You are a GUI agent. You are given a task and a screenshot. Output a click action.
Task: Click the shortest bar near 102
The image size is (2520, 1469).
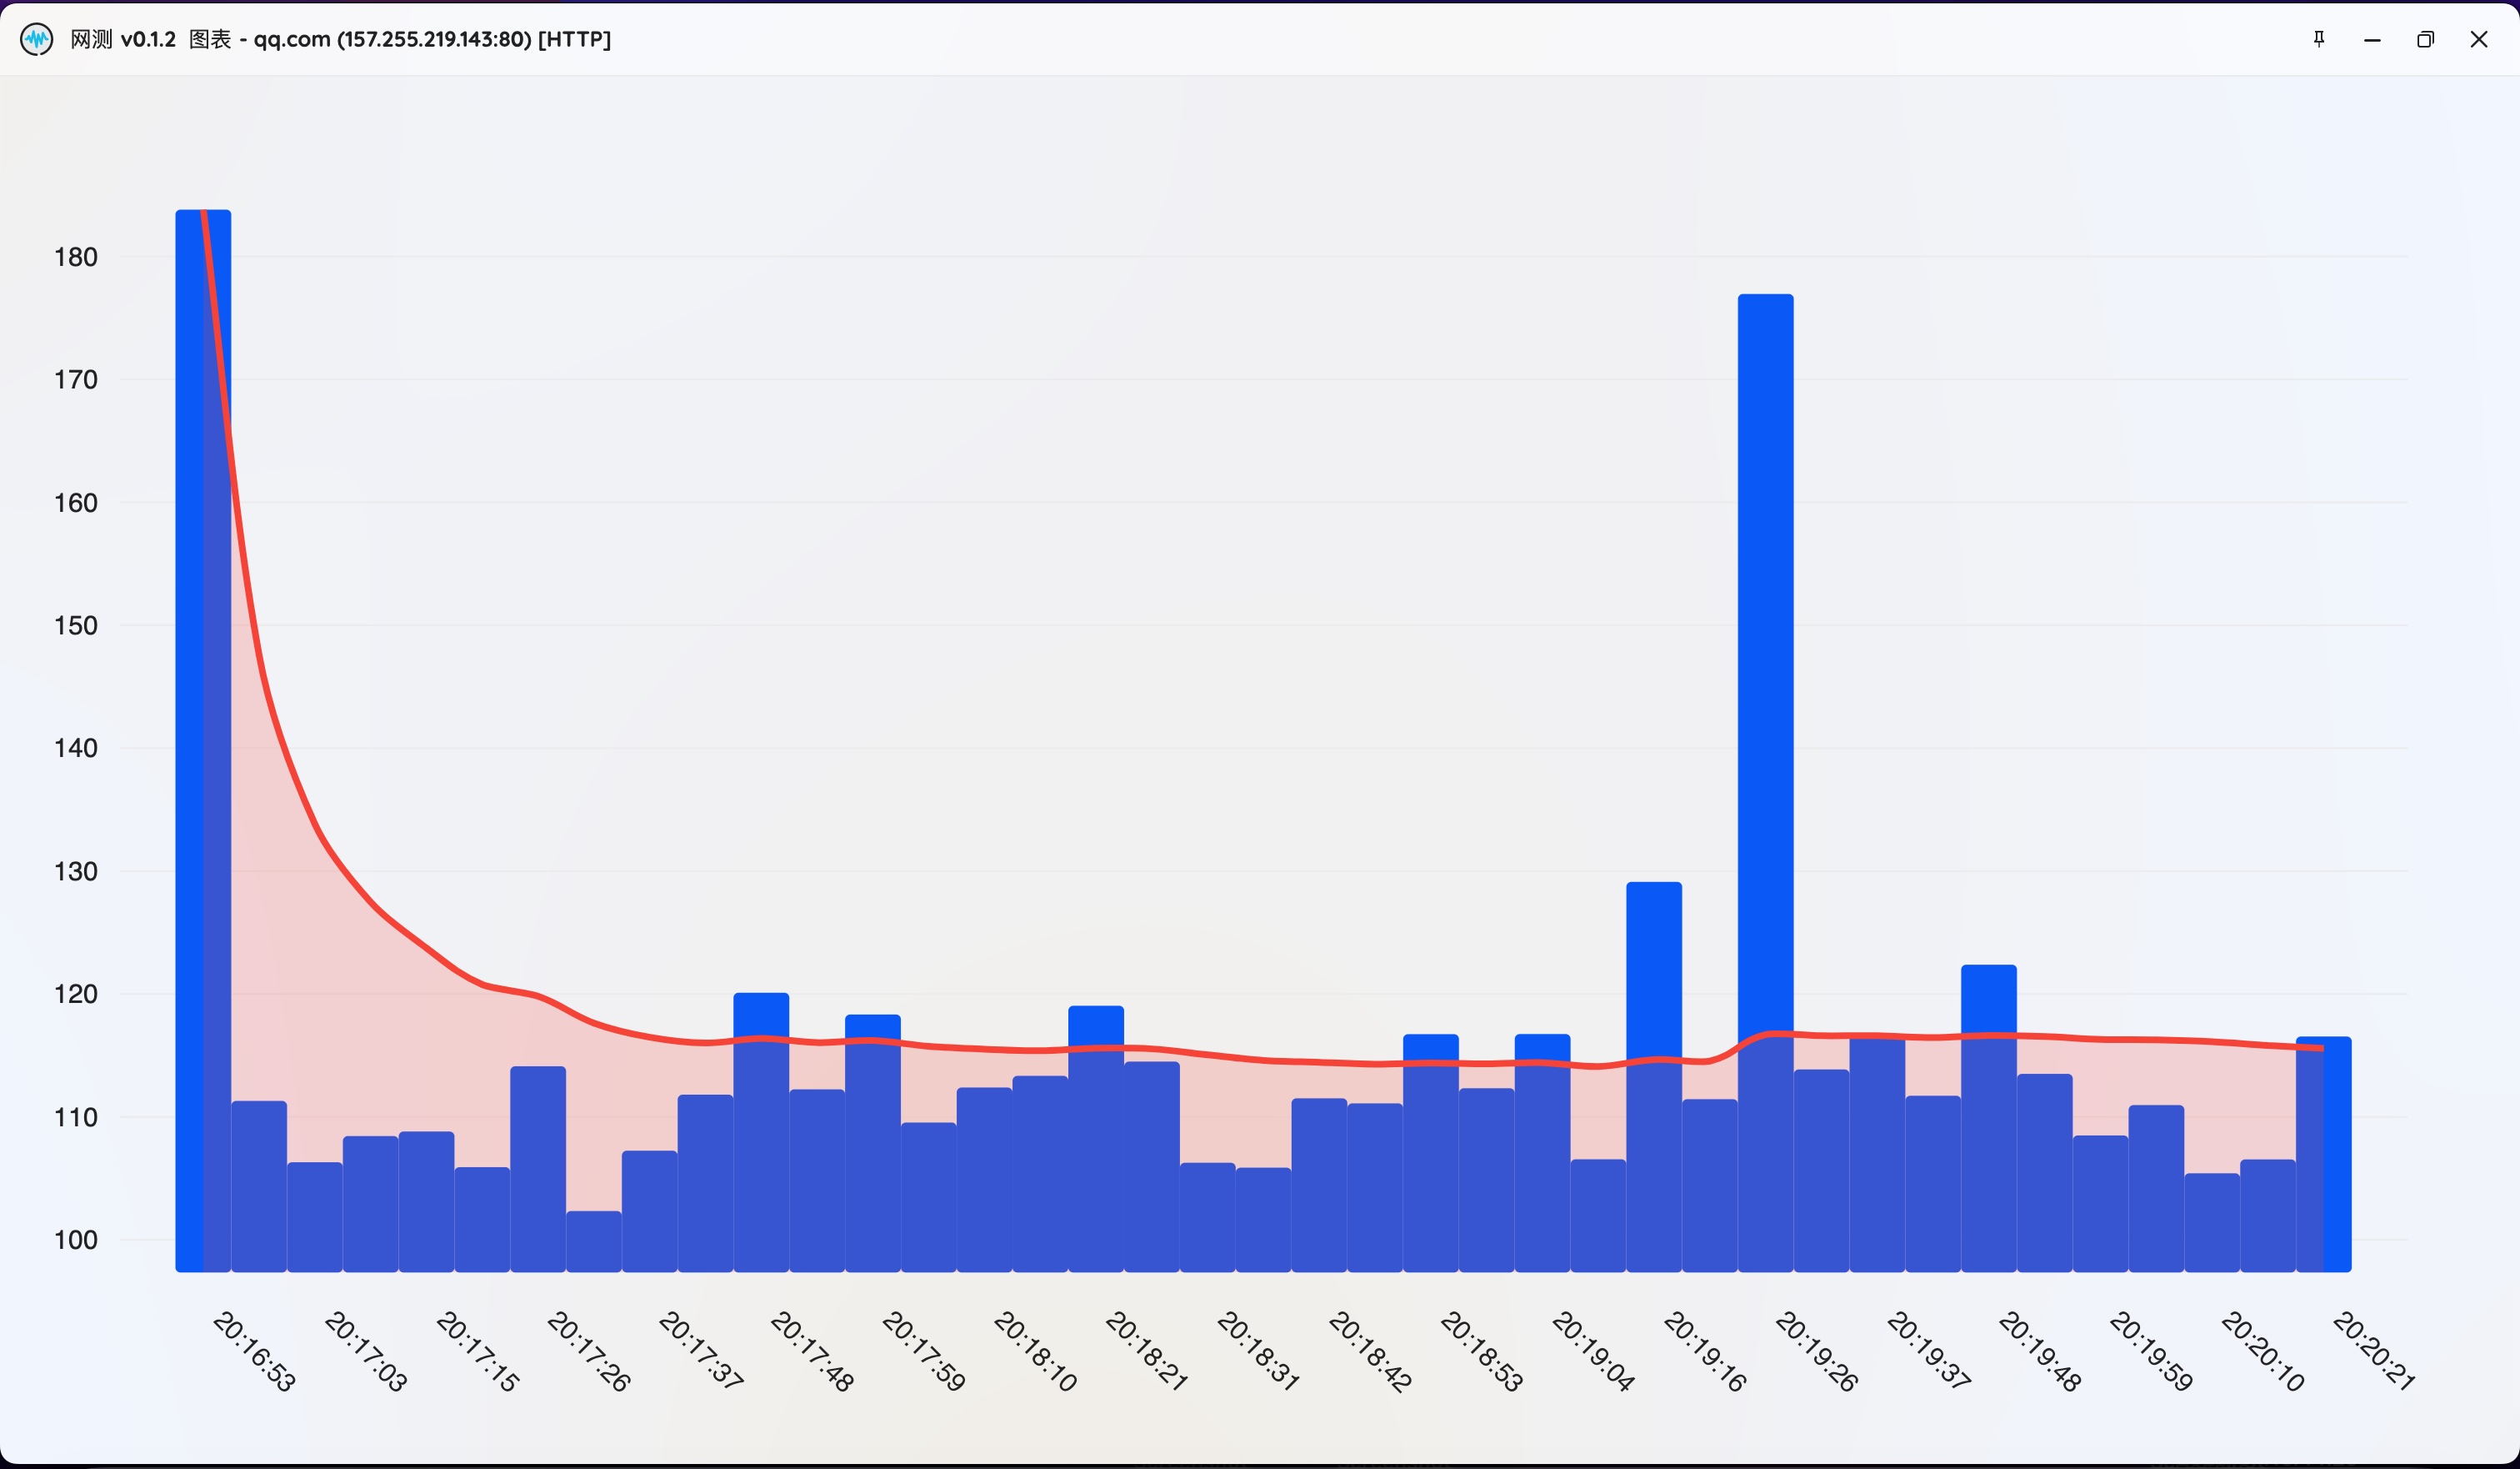pos(594,1241)
